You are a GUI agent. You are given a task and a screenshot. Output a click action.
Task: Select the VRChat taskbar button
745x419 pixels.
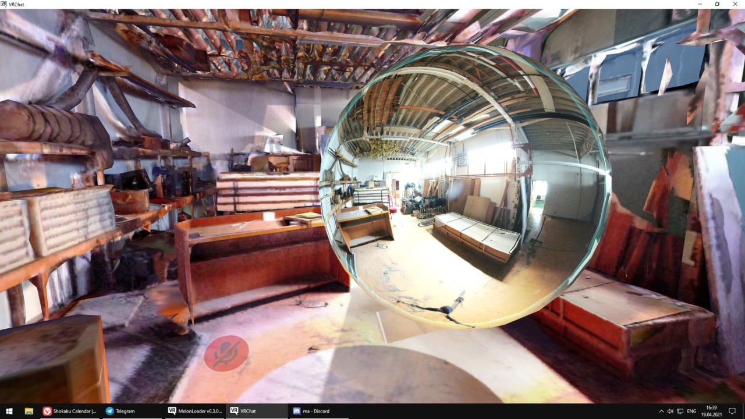click(x=257, y=411)
